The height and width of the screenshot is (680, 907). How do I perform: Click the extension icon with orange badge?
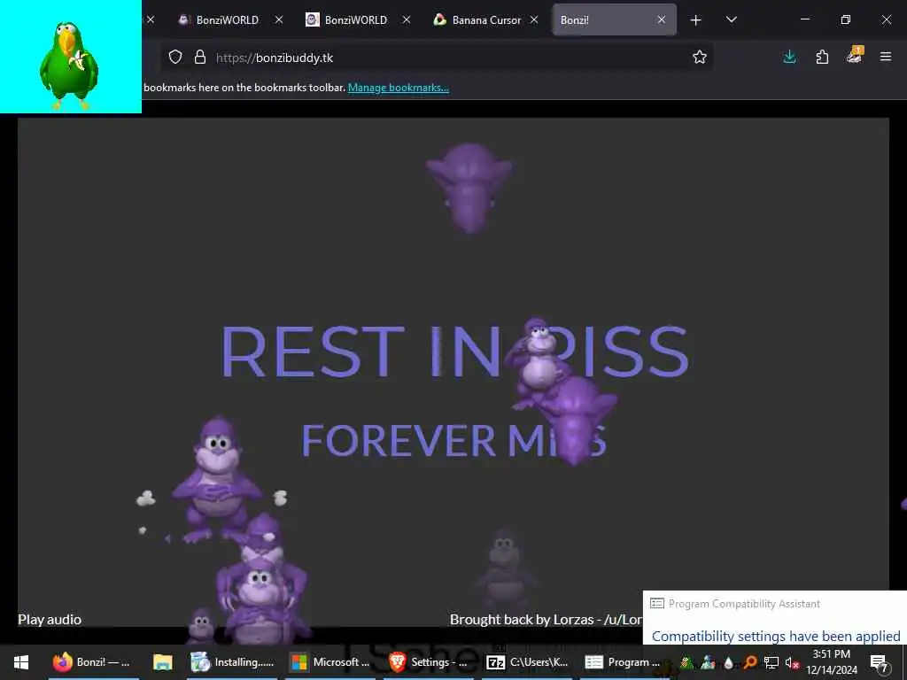(x=855, y=56)
